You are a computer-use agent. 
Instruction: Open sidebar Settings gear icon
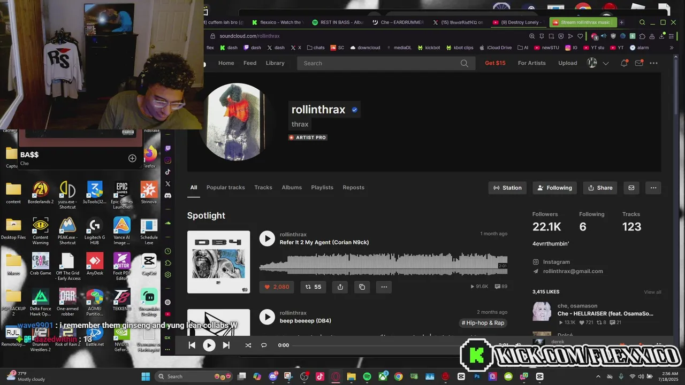pyautogui.click(x=168, y=275)
